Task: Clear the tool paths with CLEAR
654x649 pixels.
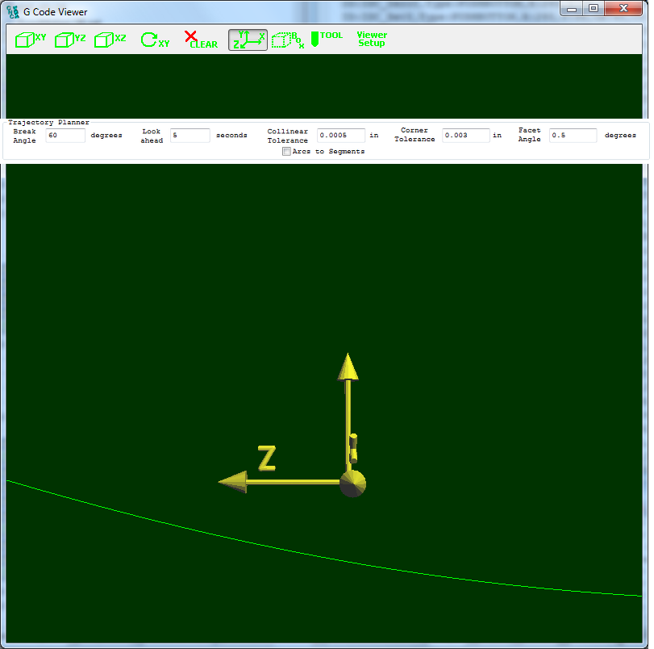Action: coord(200,40)
